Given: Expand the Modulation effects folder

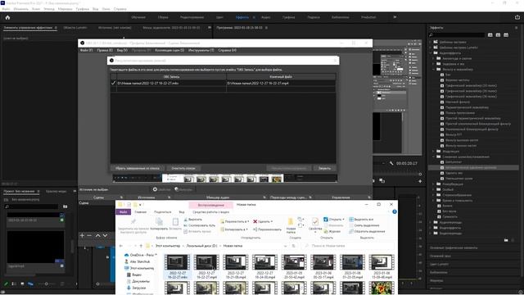Looking at the screenshot, I should [x=433, y=151].
